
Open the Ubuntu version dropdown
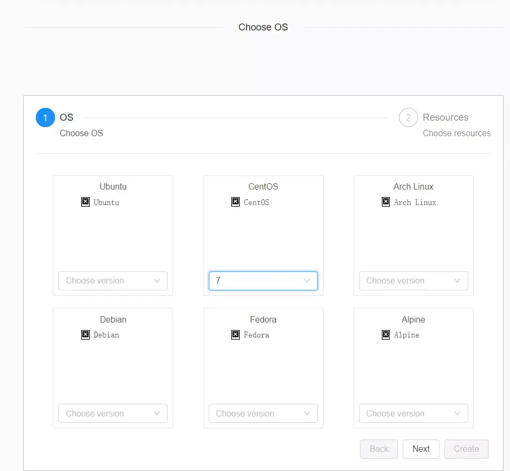[113, 281]
